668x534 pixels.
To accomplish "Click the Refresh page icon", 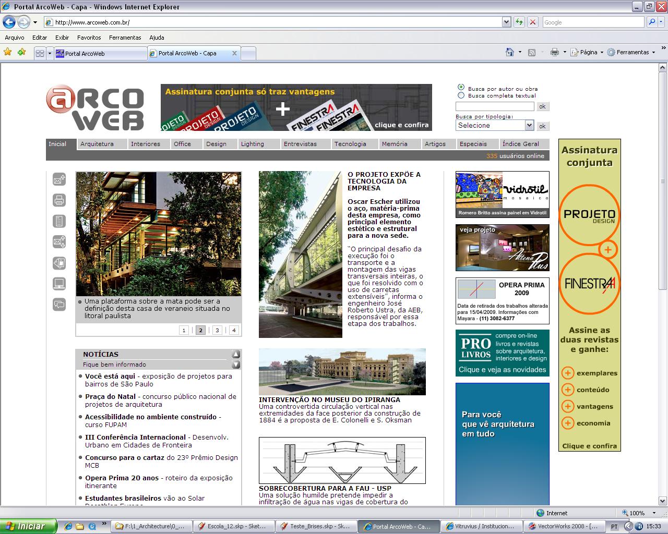I will [x=519, y=22].
